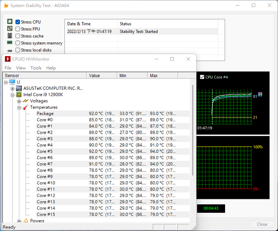This screenshot has height=231, width=278.
Task: Select the Core #7 row
Action: (x=113, y=164)
